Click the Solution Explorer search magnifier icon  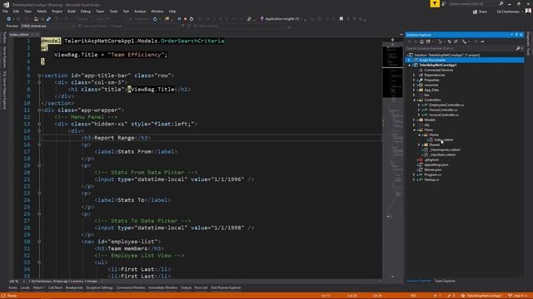pyautogui.click(x=518, y=48)
